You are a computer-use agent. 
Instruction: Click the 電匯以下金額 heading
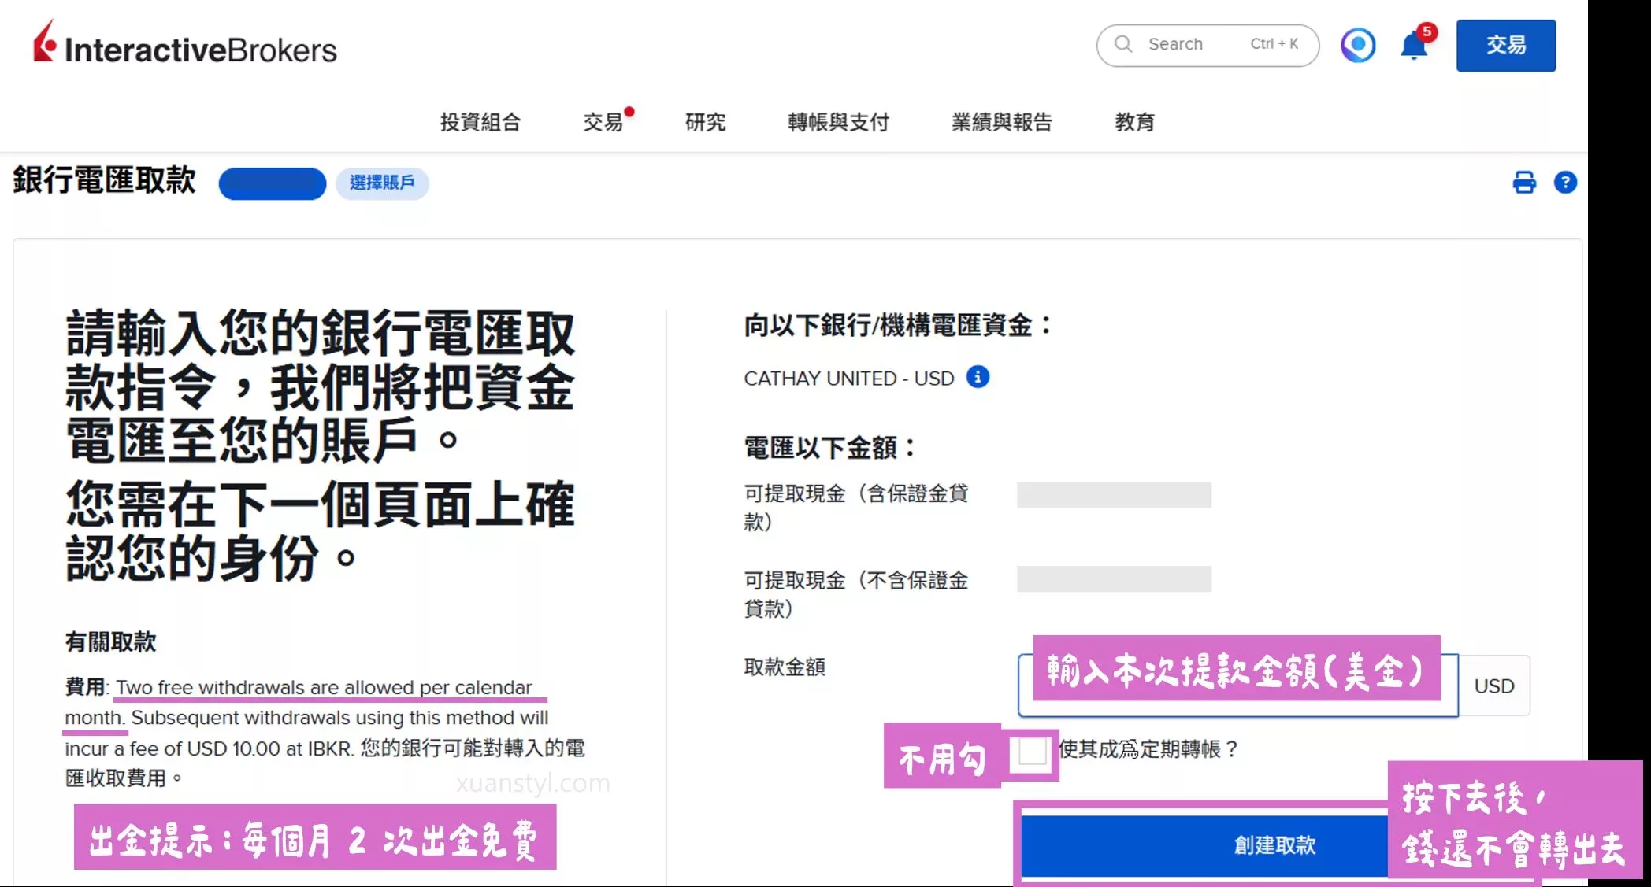pos(829,448)
